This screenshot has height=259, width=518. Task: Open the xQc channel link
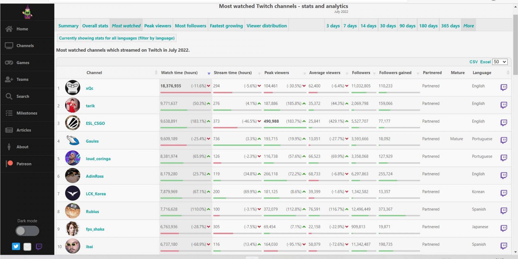[x=90, y=88]
